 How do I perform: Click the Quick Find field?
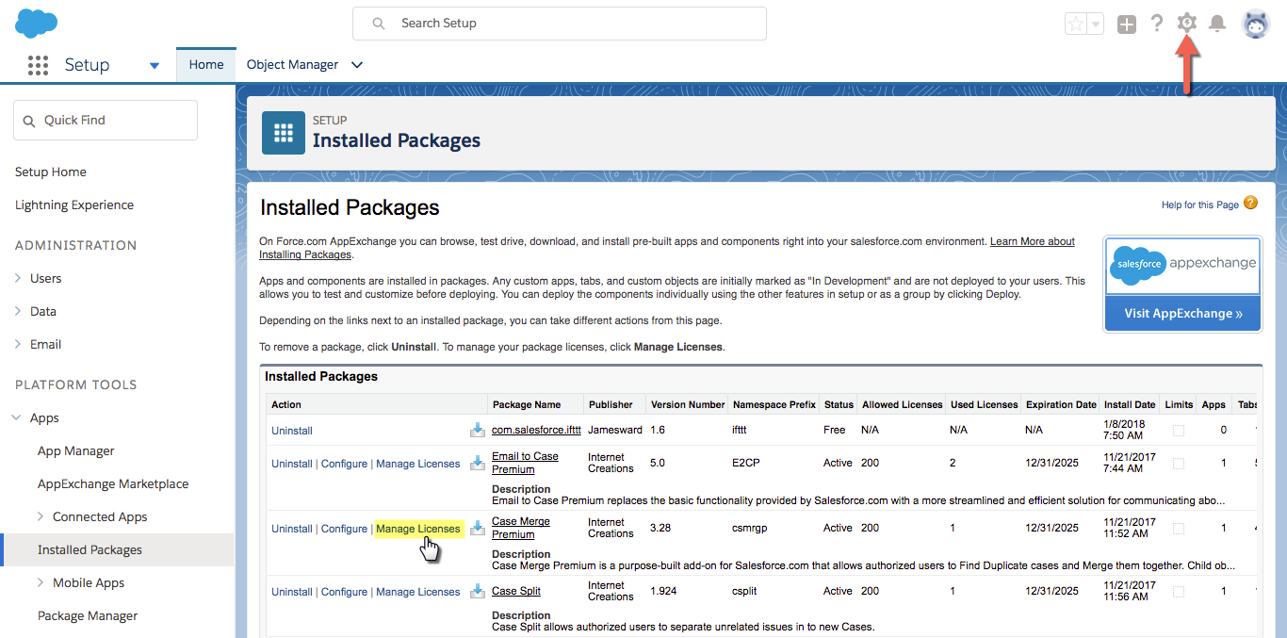coord(106,120)
